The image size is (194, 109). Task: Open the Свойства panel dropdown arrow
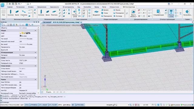click(x=34, y=22)
